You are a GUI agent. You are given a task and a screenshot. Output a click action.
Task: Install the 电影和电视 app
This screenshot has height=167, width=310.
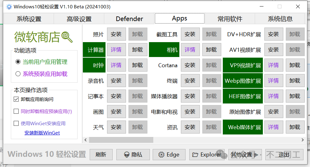190,112
